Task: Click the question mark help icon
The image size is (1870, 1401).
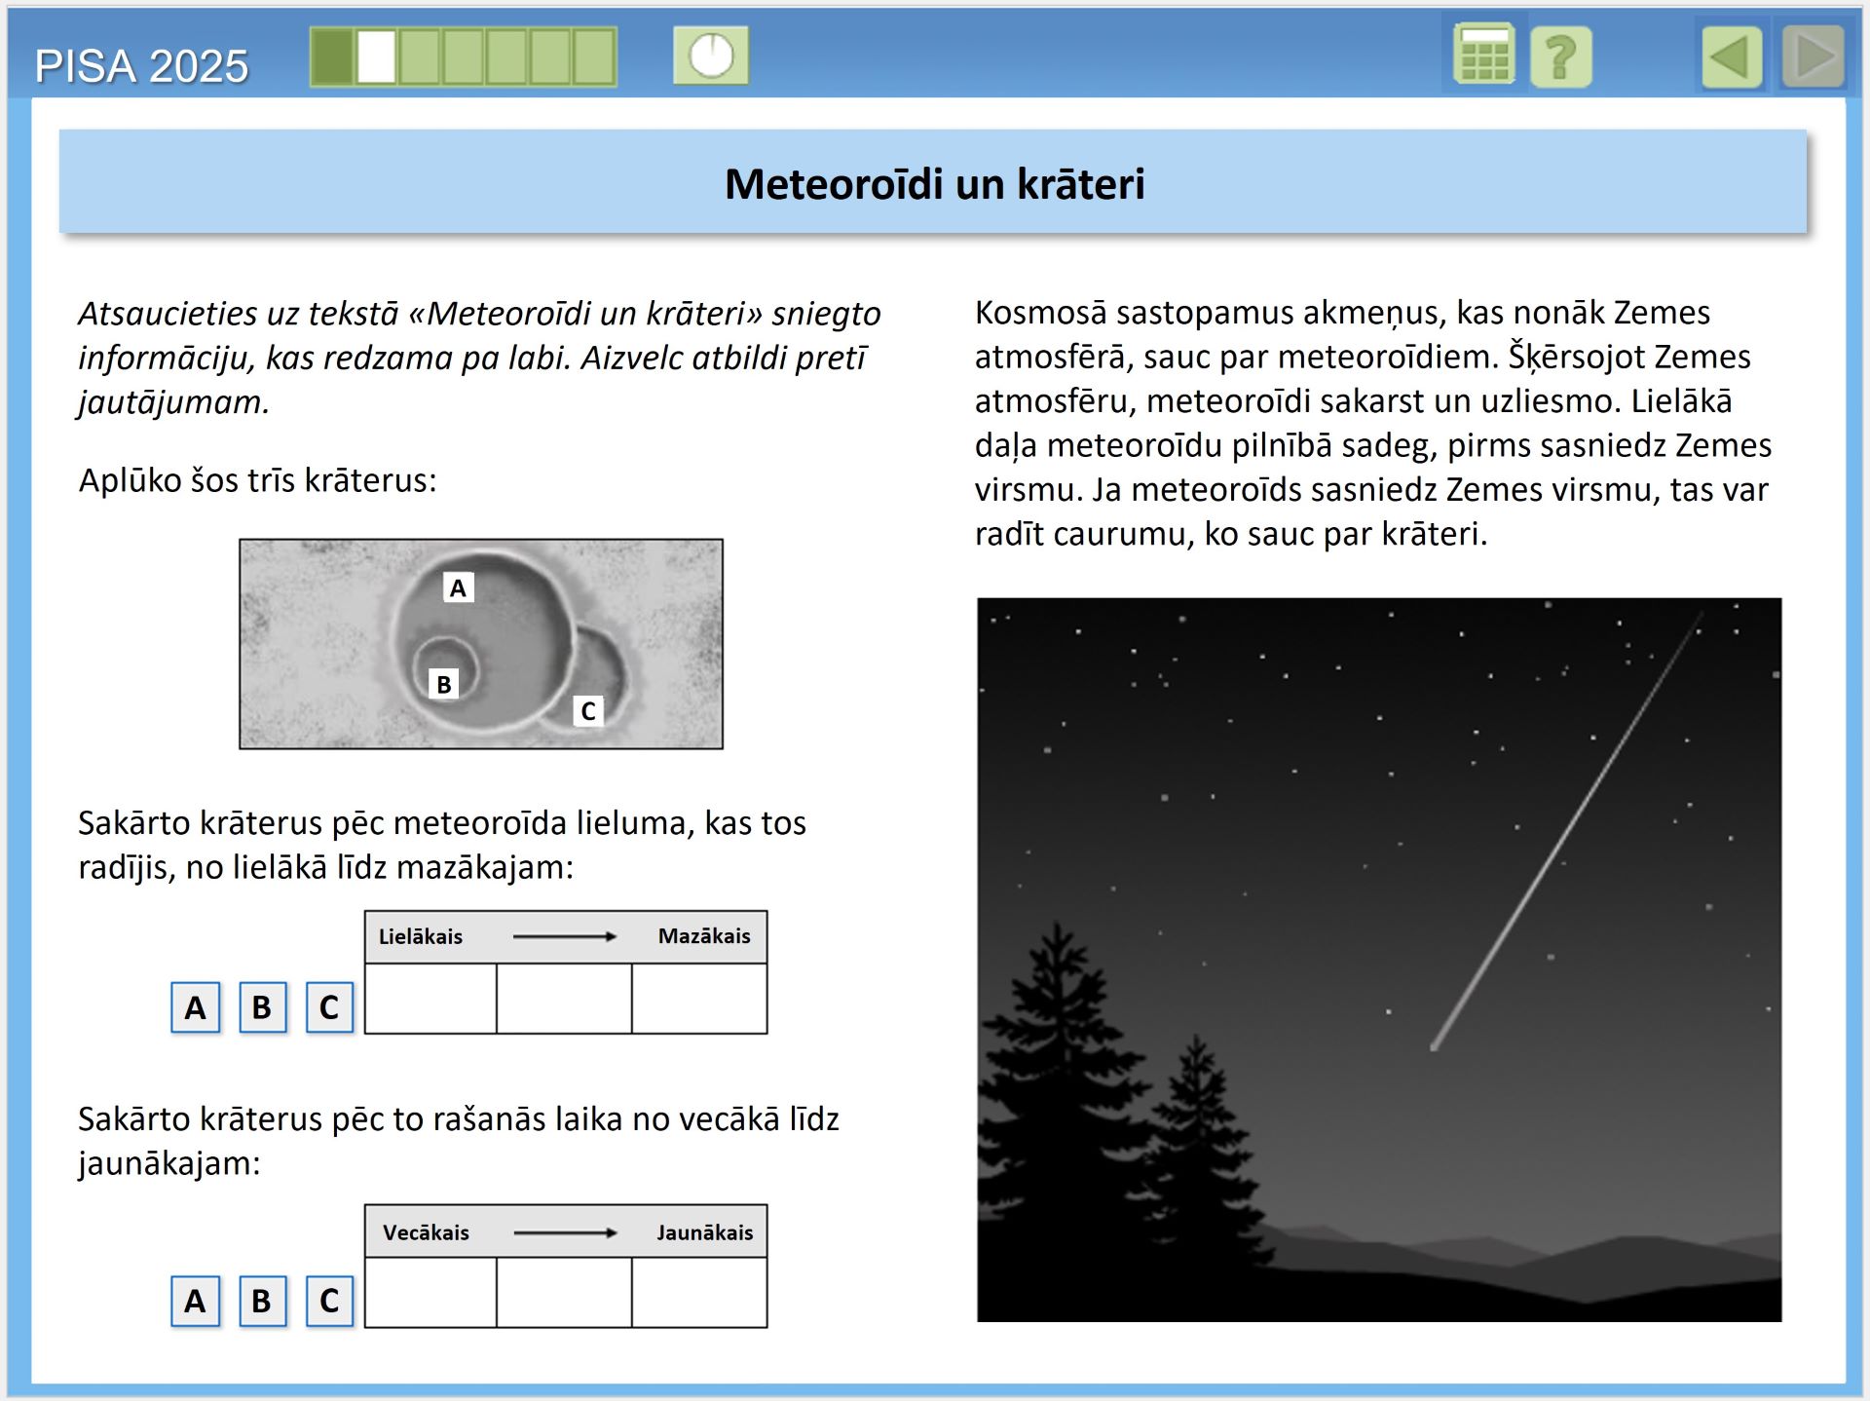Action: point(1560,57)
